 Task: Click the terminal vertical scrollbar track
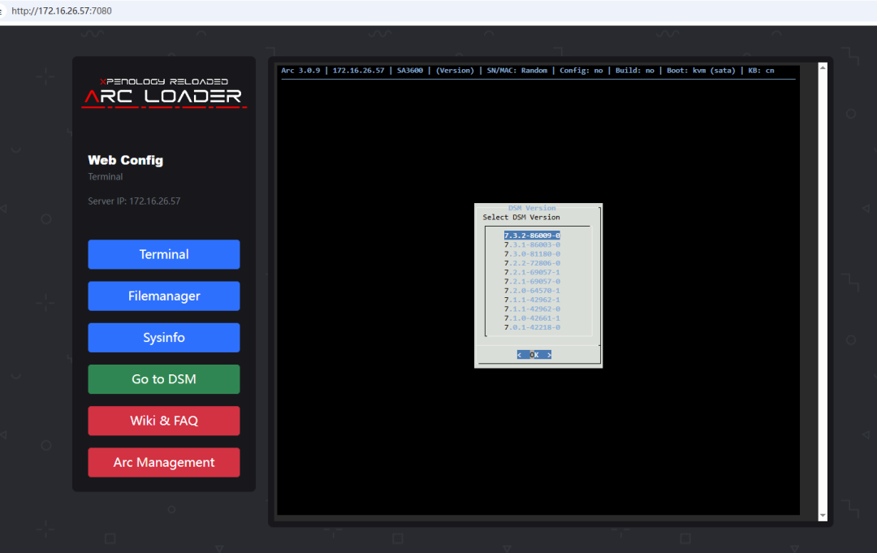[x=823, y=292]
